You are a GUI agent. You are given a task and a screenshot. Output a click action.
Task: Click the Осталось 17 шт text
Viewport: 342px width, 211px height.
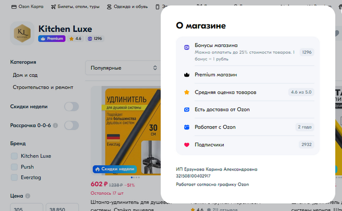pyautogui.click(x=107, y=193)
